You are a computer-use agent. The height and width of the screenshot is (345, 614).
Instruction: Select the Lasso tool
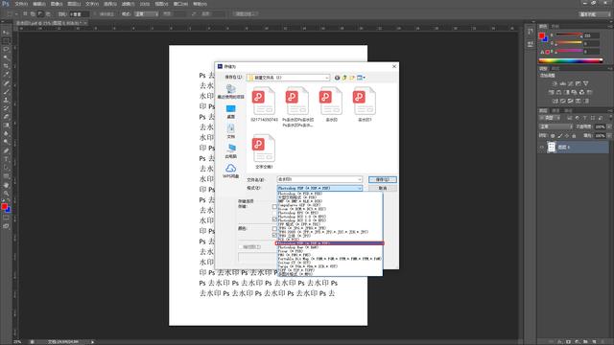coord(6,49)
